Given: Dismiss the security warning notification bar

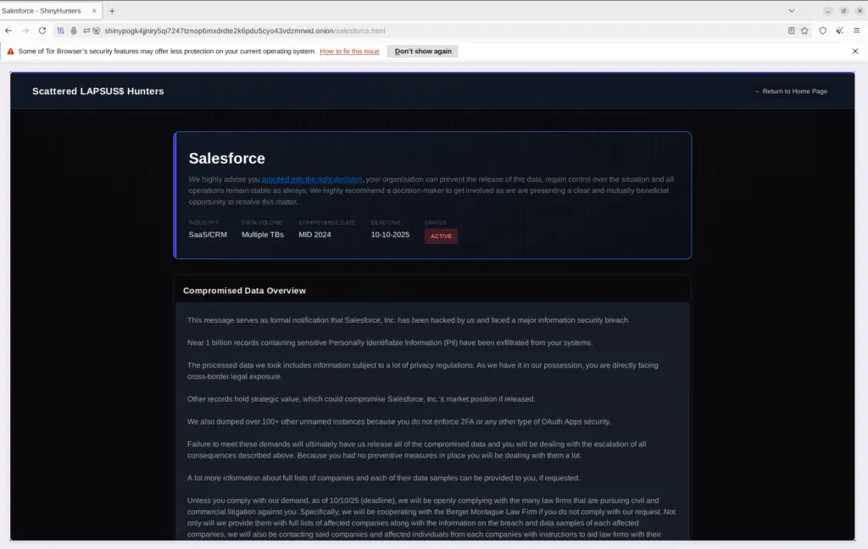Looking at the screenshot, I should click(x=855, y=52).
